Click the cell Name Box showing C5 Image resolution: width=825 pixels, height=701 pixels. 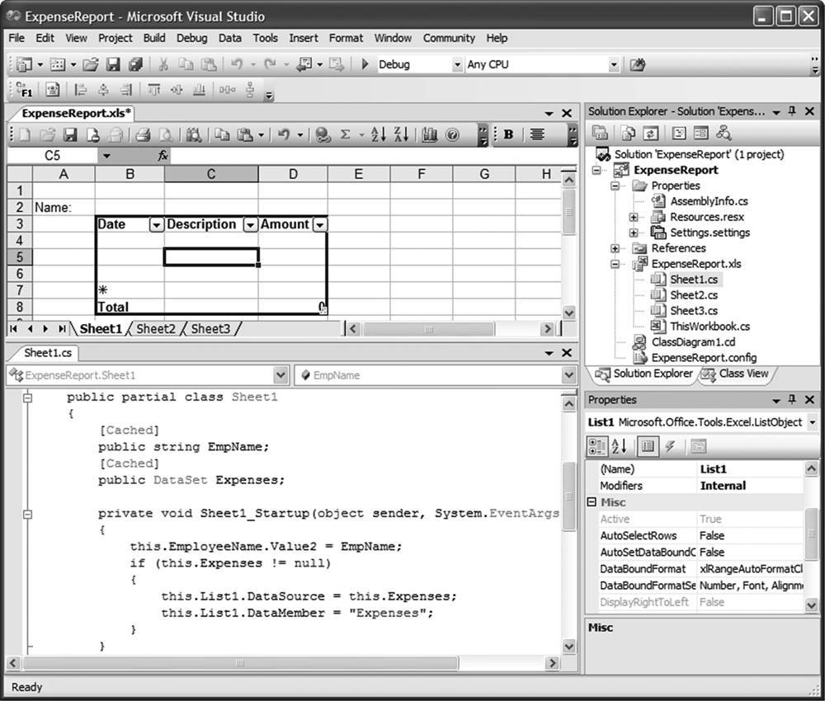(x=52, y=155)
